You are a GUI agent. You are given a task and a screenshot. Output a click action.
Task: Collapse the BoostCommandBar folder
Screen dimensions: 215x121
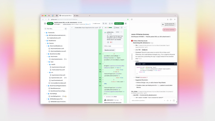click(x=46, y=54)
